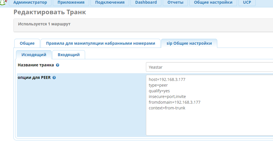Show help for Название транка
Screen dimensions: 273x143
coord(57,65)
